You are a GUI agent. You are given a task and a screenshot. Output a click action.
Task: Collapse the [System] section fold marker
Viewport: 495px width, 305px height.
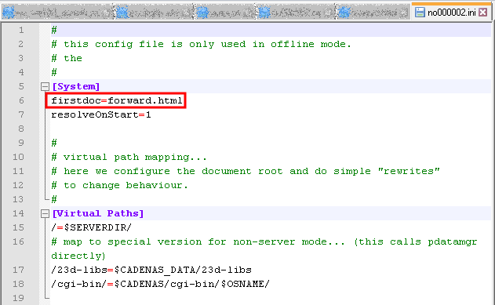tap(45, 86)
